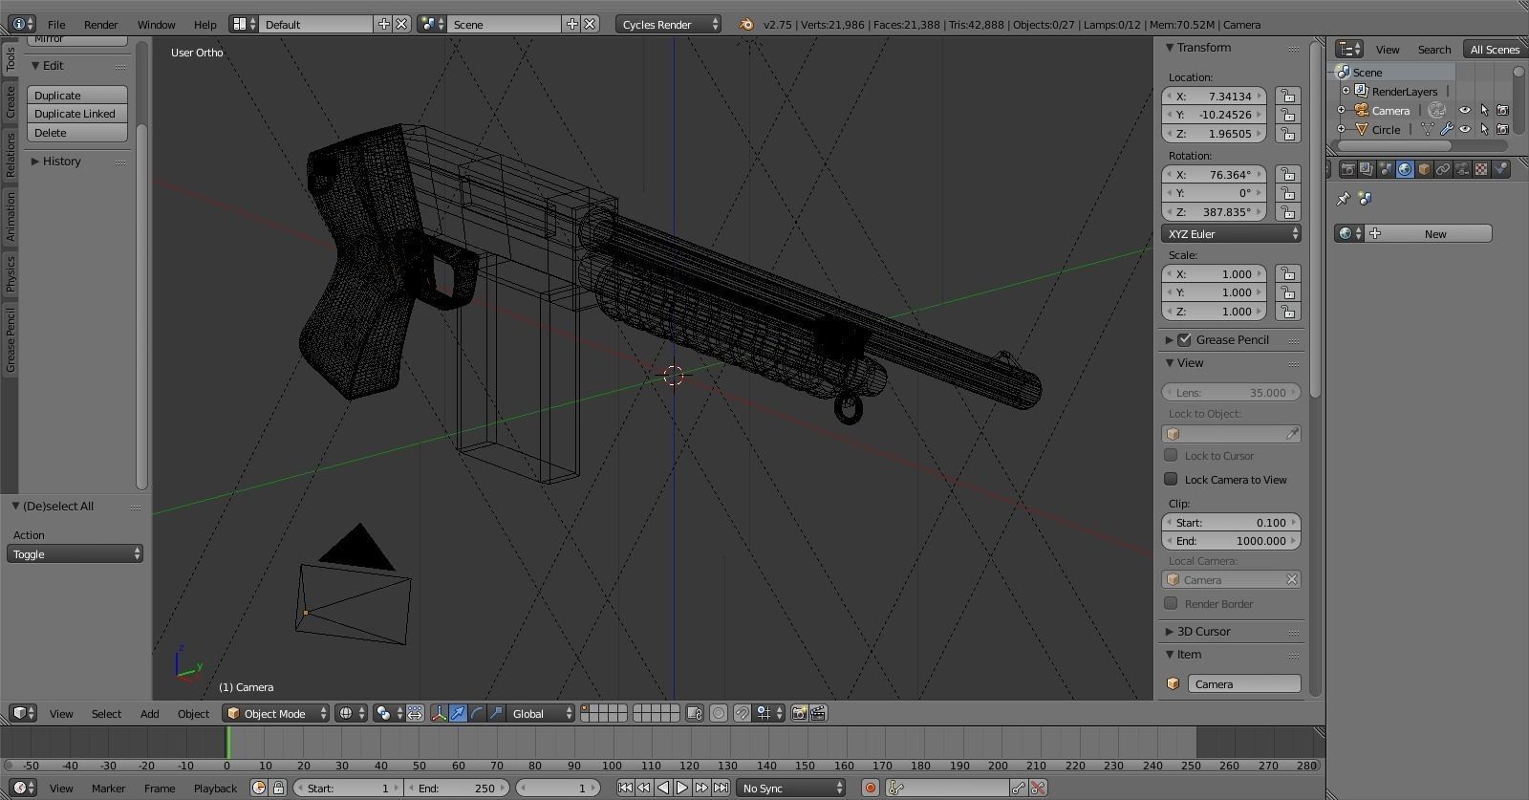Click the green current frame marker in timeline

[x=228, y=743]
